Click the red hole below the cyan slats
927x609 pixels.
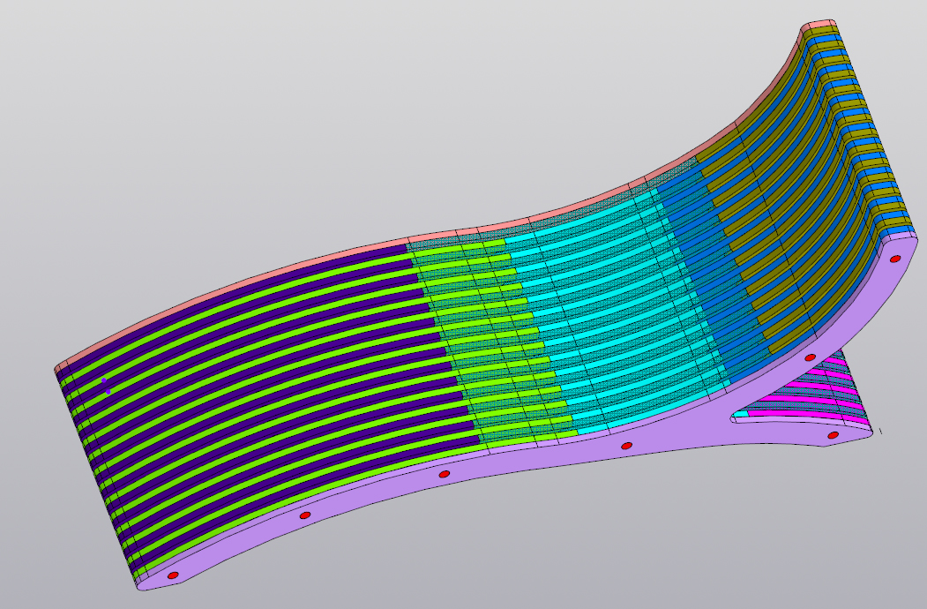pos(626,446)
